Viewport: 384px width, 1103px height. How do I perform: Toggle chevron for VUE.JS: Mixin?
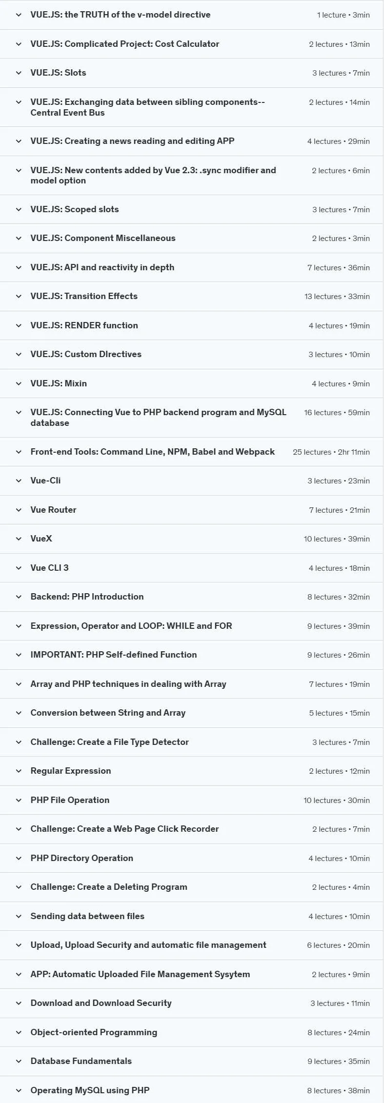(x=19, y=383)
